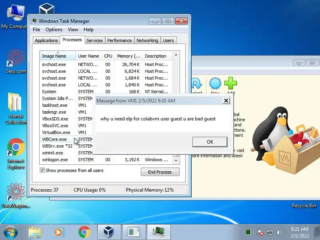Click the Show desktop strip beside the clock
This screenshot has height=240, width=320.
point(317,232)
